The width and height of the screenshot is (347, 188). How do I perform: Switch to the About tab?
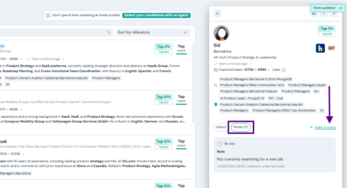click(221, 127)
